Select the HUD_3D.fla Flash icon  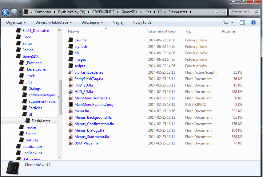tap(71, 91)
